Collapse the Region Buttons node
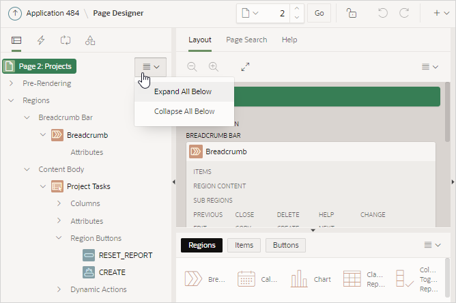 pyautogui.click(x=59, y=238)
